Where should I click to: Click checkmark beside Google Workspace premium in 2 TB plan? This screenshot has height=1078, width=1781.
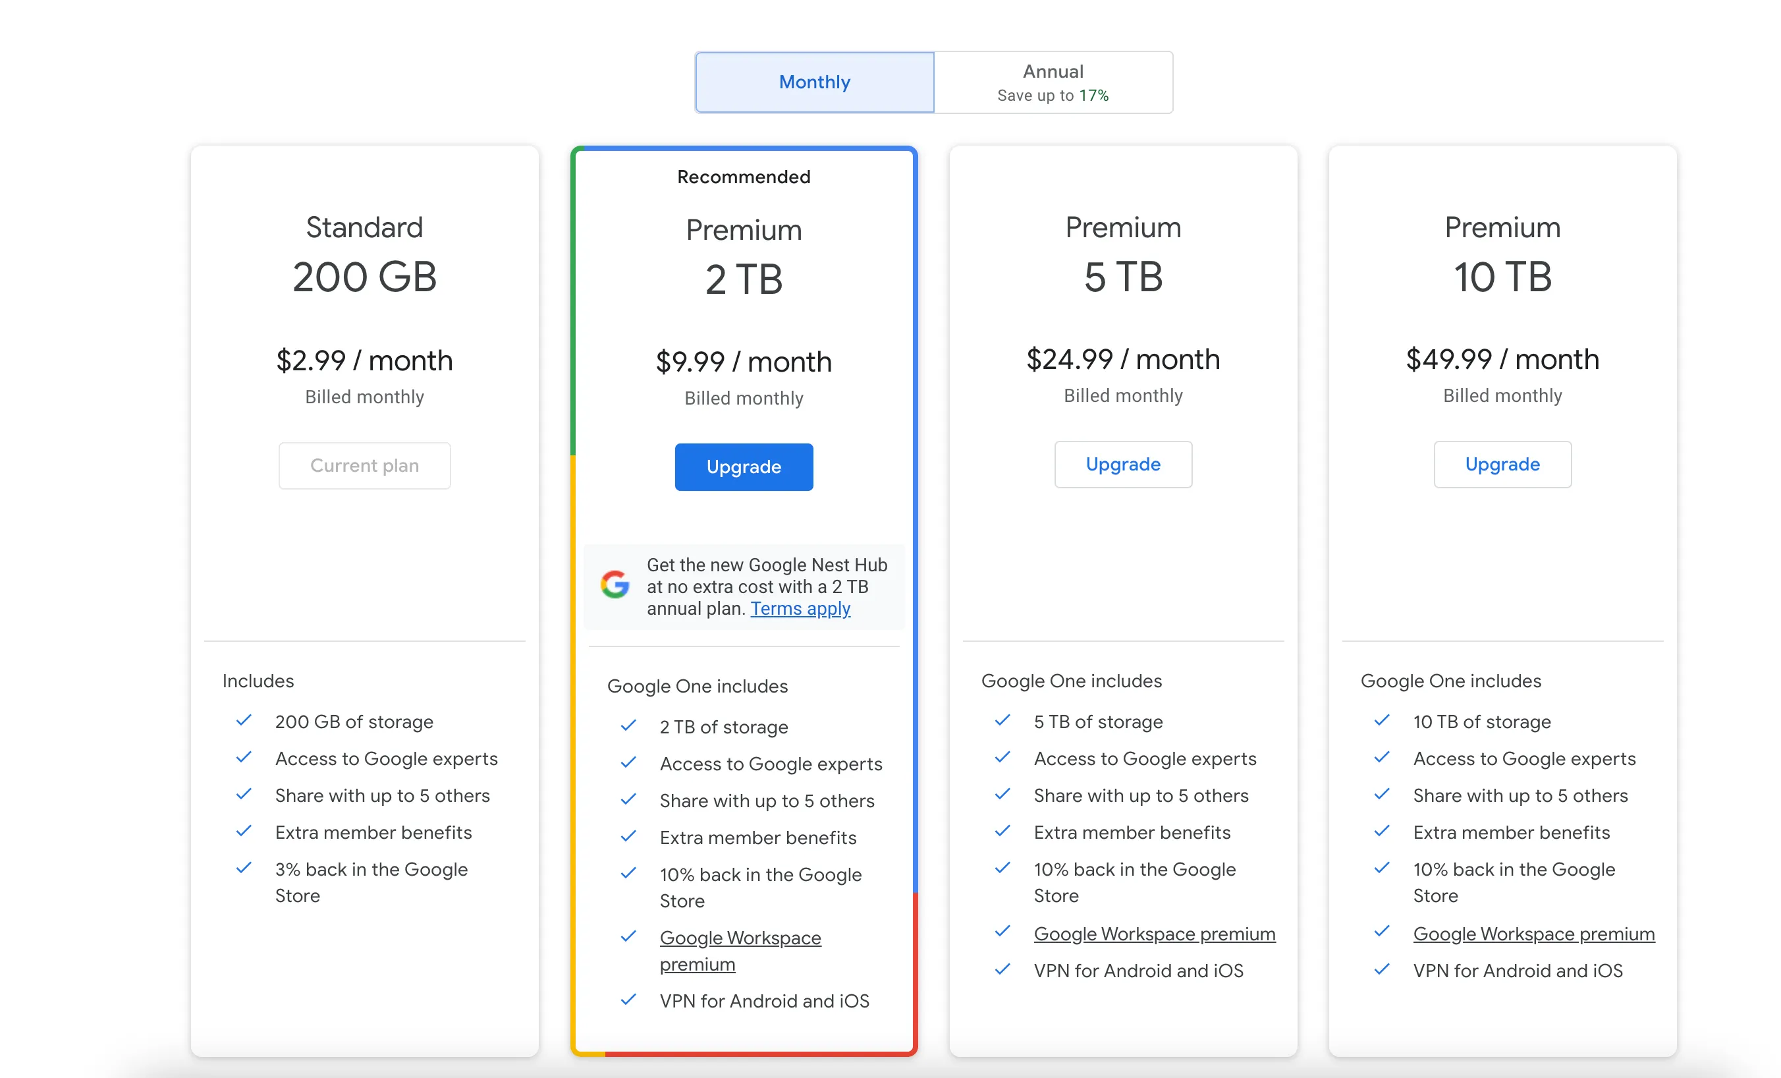(x=629, y=936)
